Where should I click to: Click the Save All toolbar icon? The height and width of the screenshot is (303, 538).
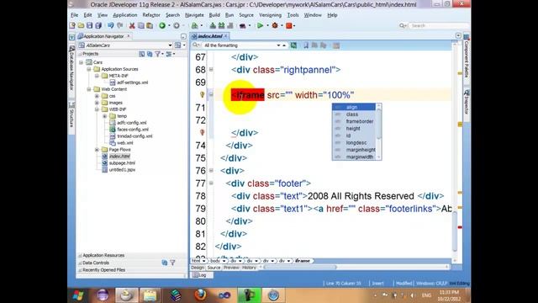98,25
